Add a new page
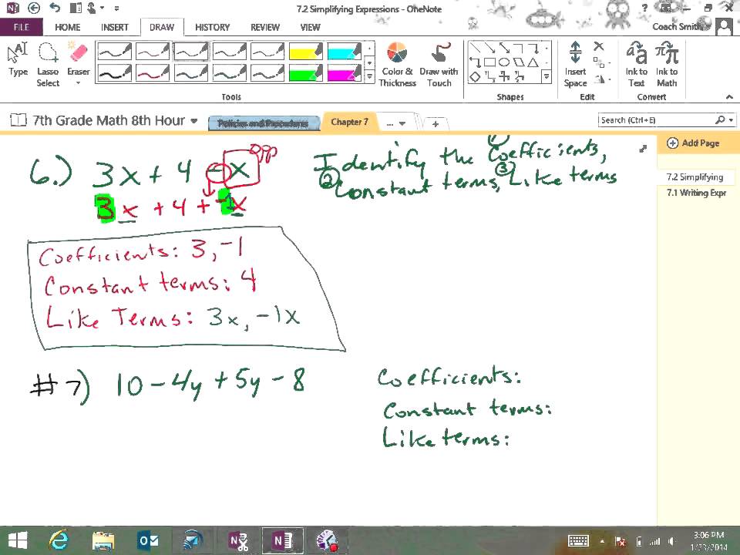The width and height of the screenshot is (740, 555). [x=693, y=143]
